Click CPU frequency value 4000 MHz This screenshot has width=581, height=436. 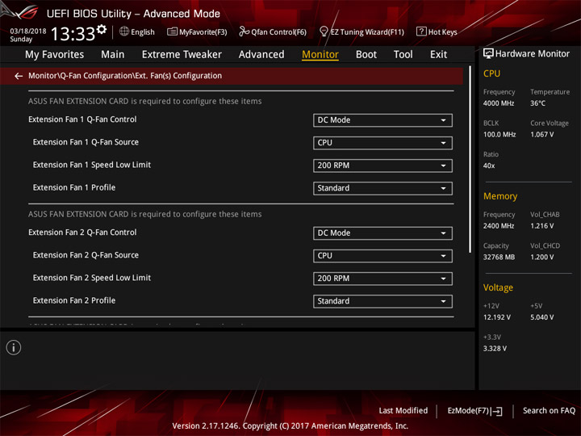[499, 103]
